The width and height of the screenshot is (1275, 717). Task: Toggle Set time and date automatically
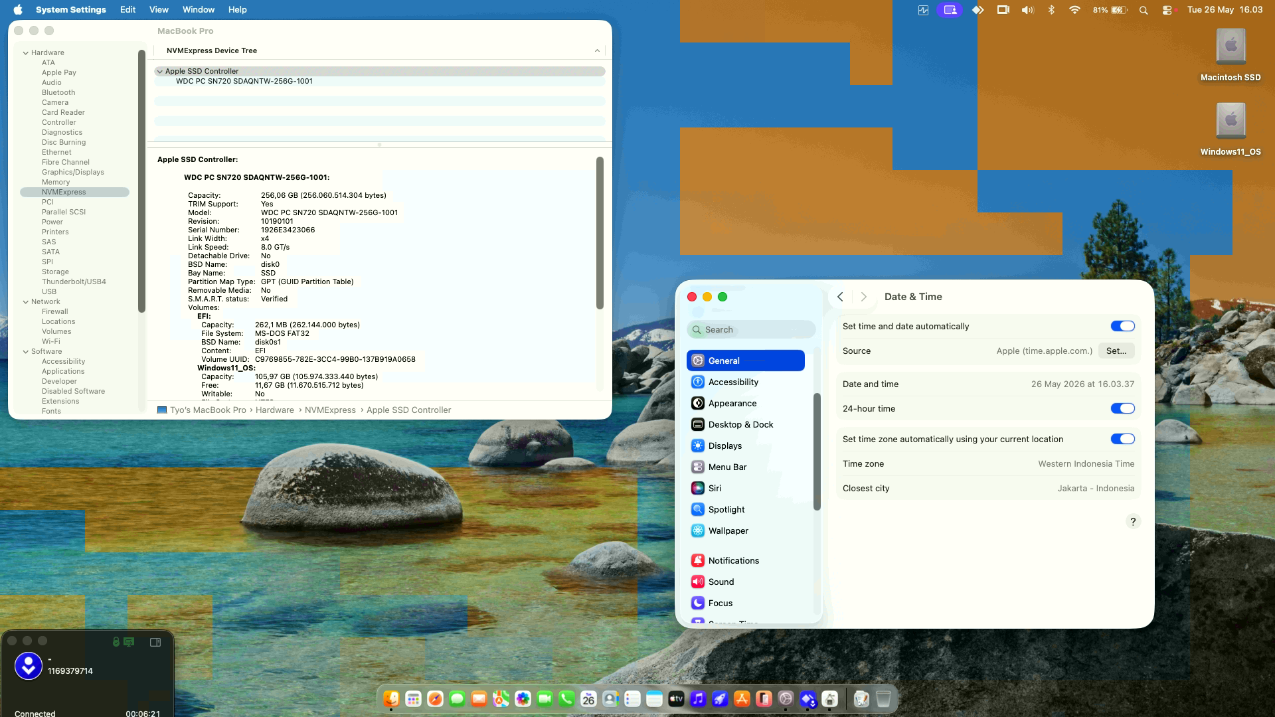click(x=1122, y=326)
